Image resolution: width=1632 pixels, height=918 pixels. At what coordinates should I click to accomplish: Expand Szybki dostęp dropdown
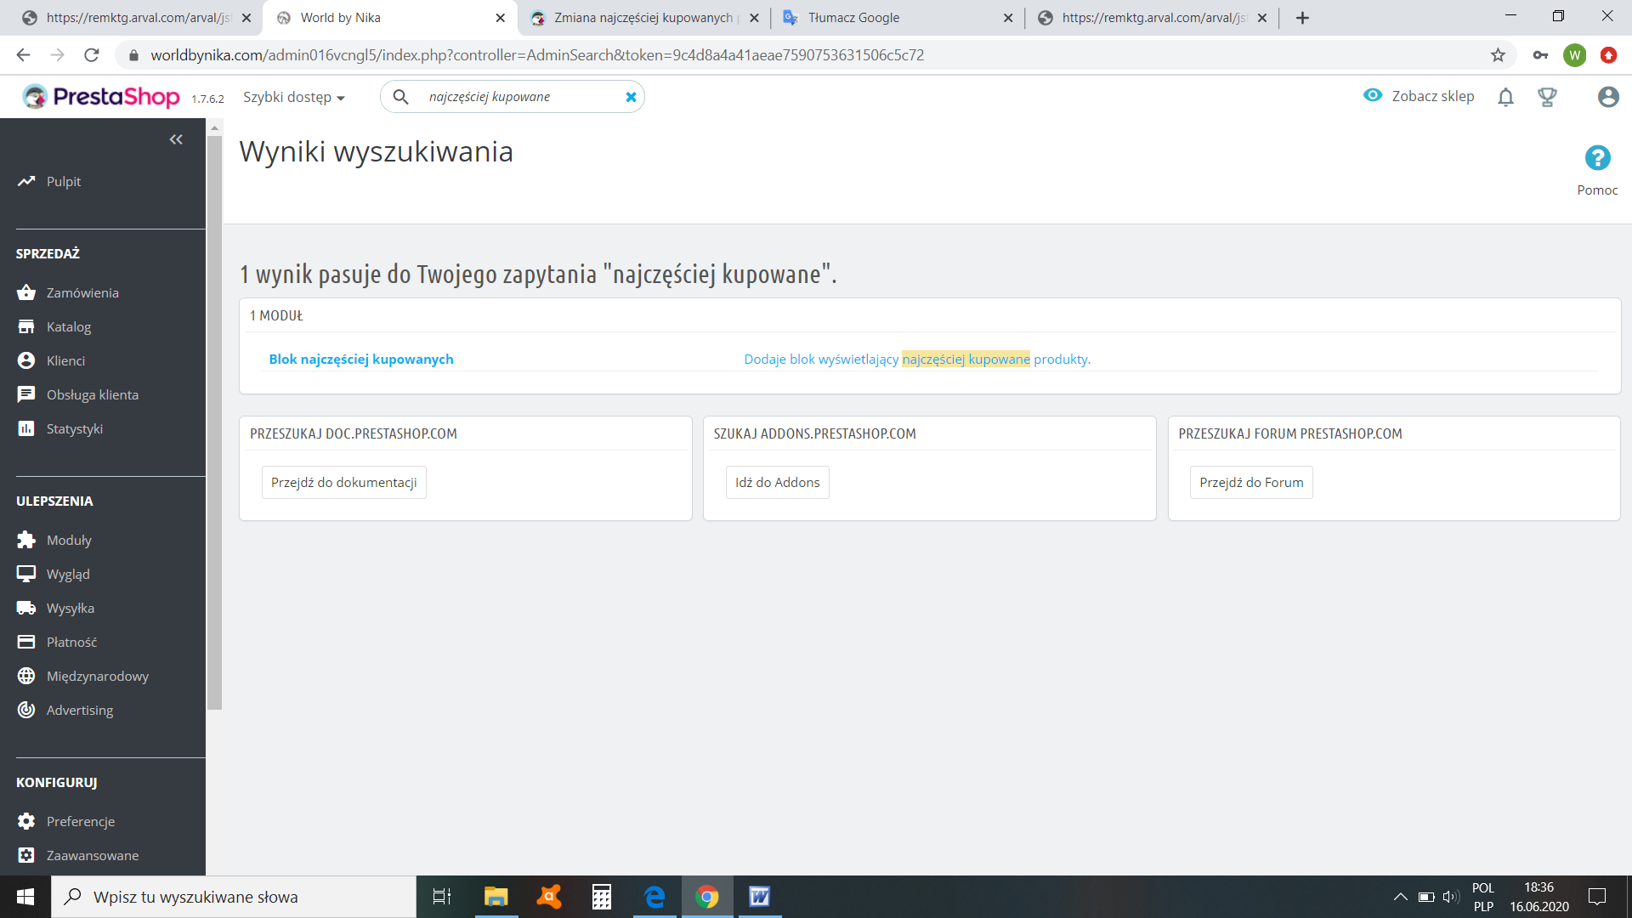coord(293,97)
